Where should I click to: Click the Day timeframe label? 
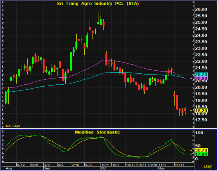pos(208,166)
